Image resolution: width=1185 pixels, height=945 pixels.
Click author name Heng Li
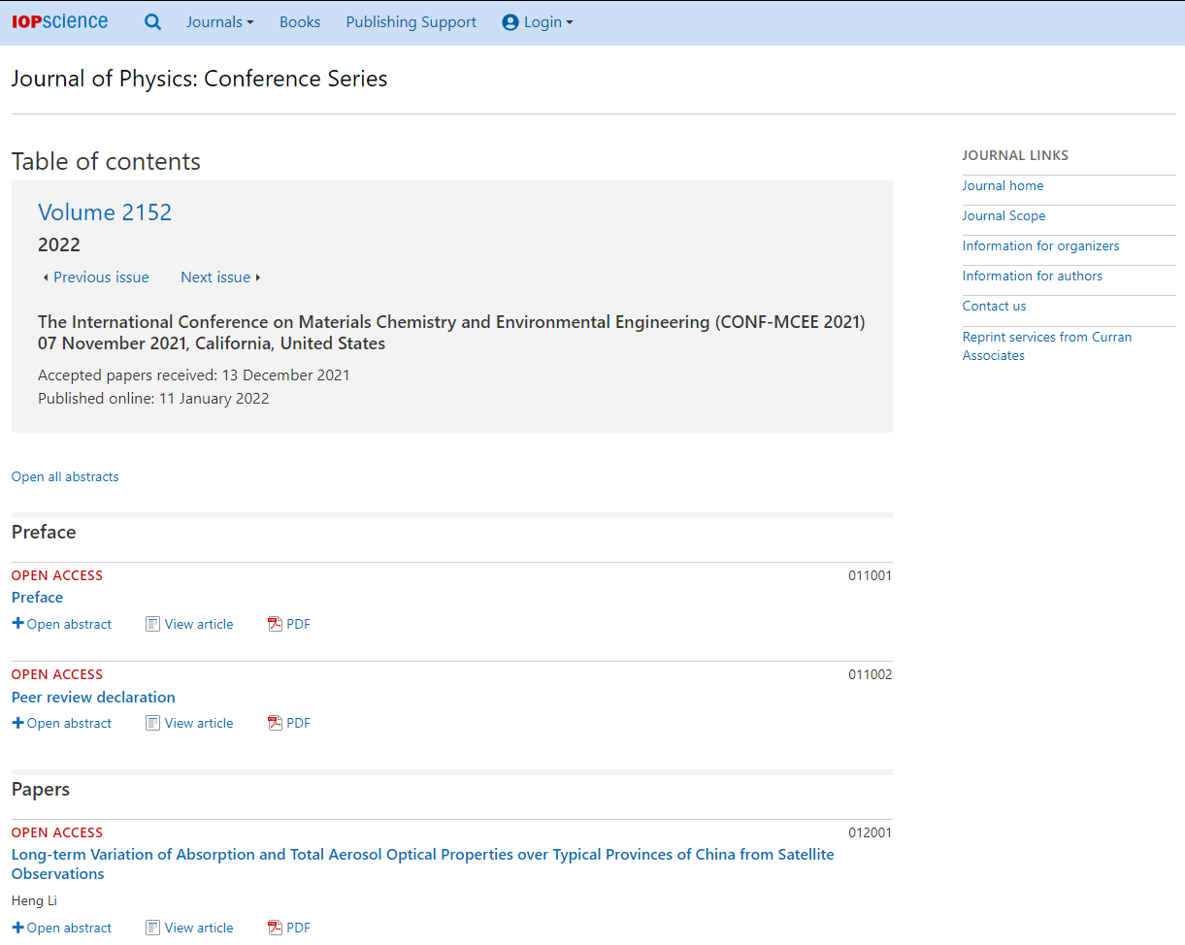34,900
